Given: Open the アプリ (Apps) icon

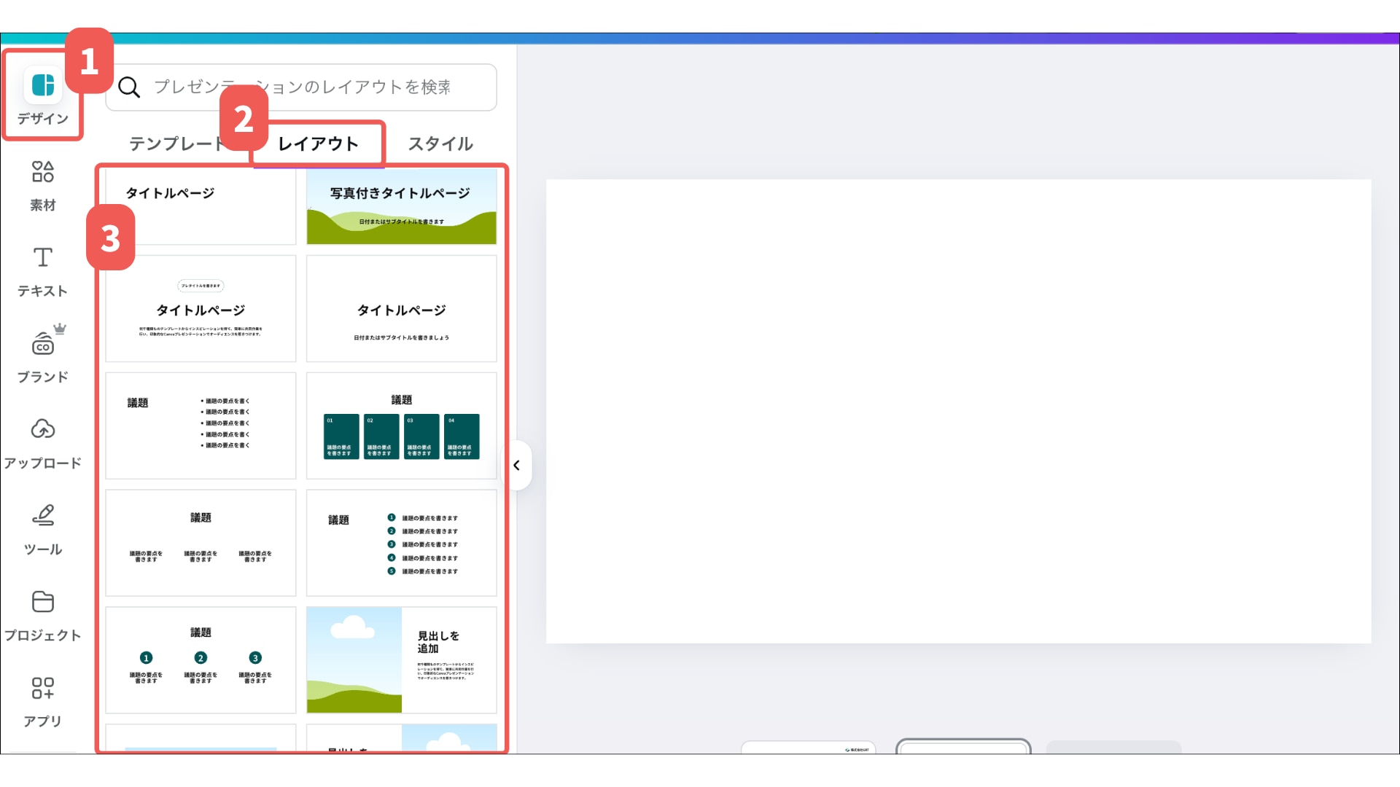Looking at the screenshot, I should [43, 688].
